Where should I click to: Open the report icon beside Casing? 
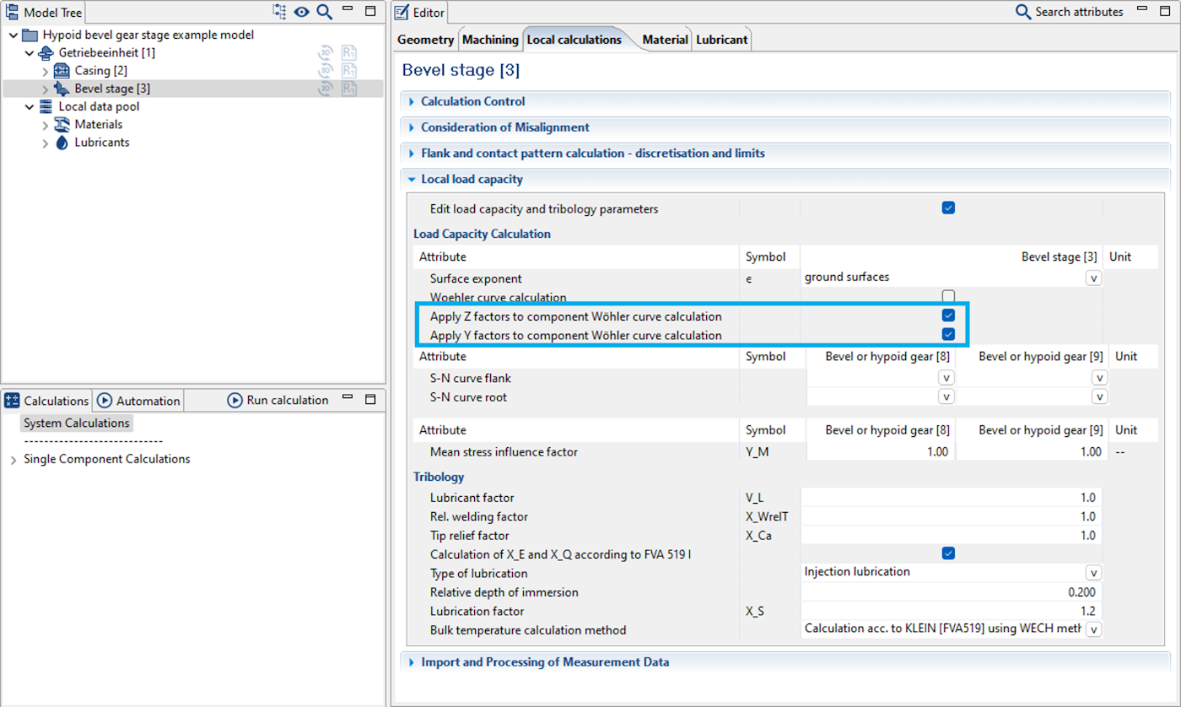click(348, 70)
